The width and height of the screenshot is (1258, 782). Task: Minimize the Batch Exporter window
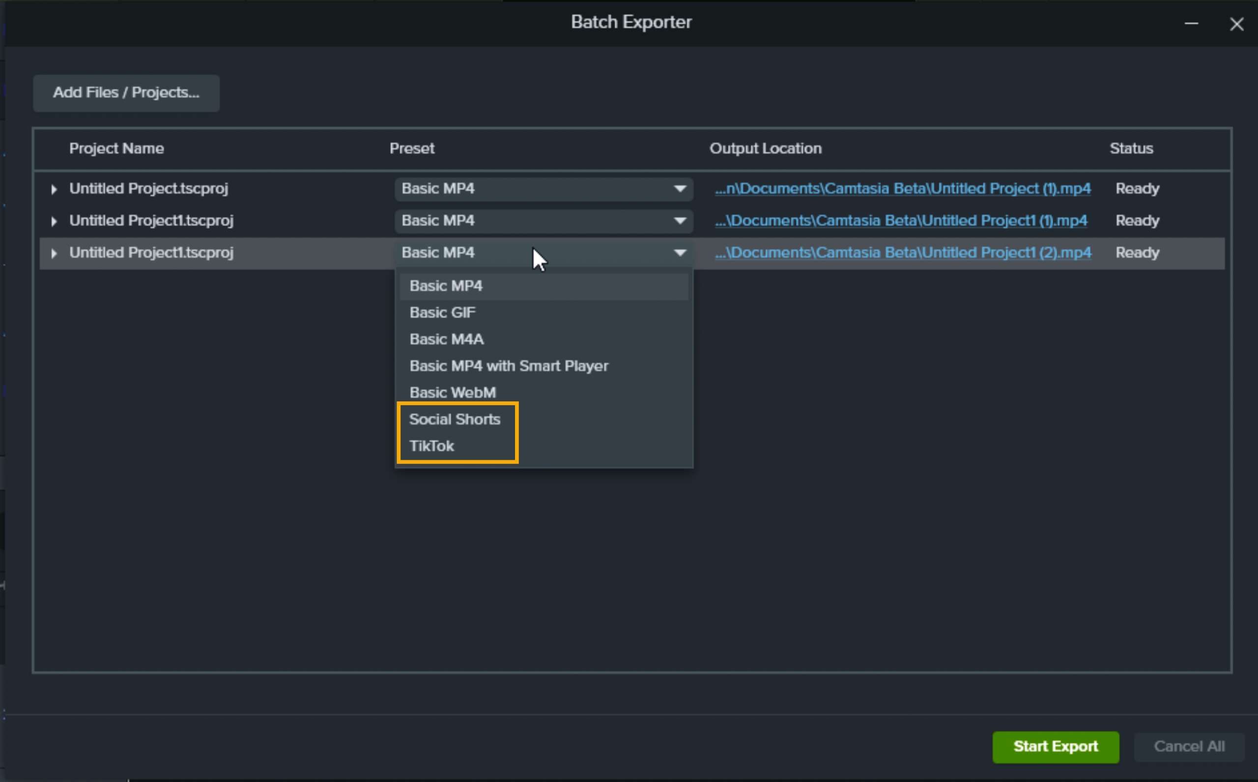click(x=1191, y=24)
